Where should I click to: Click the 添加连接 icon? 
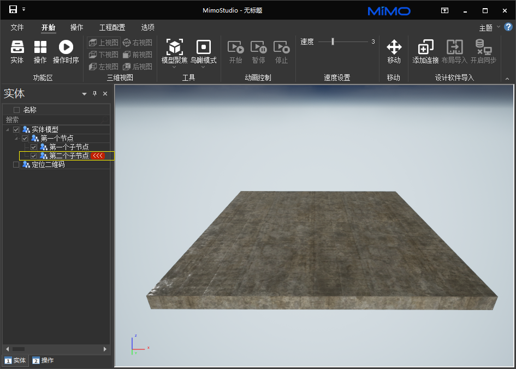[x=425, y=47]
